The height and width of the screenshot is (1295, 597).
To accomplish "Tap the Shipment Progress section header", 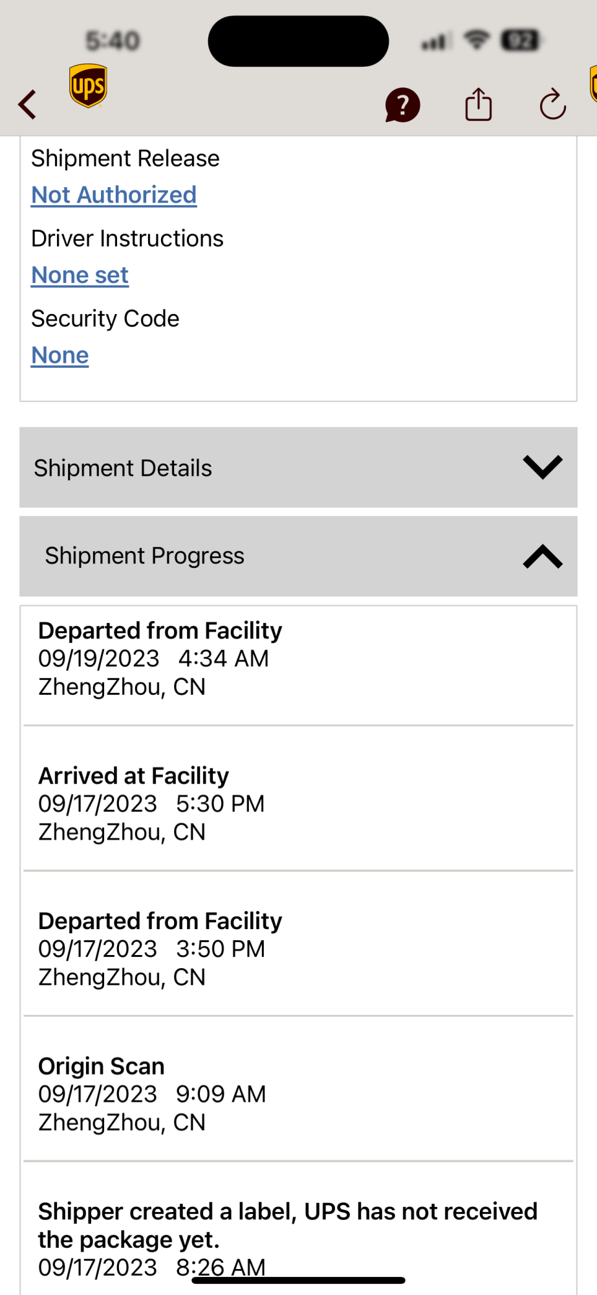I will tap(145, 556).
